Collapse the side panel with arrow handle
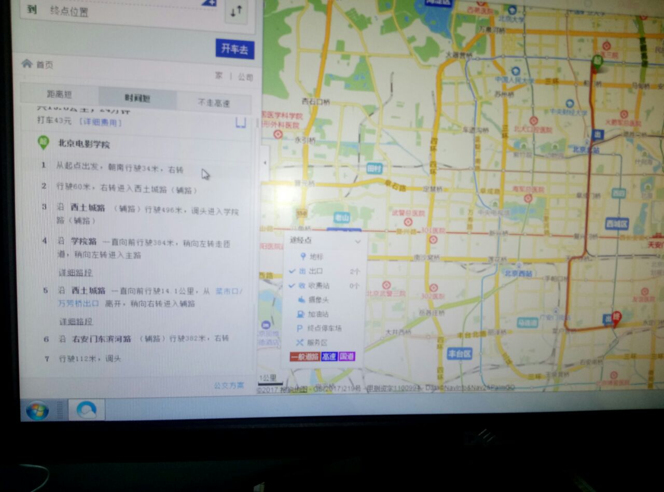This screenshot has width=664, height=492. 265,163
